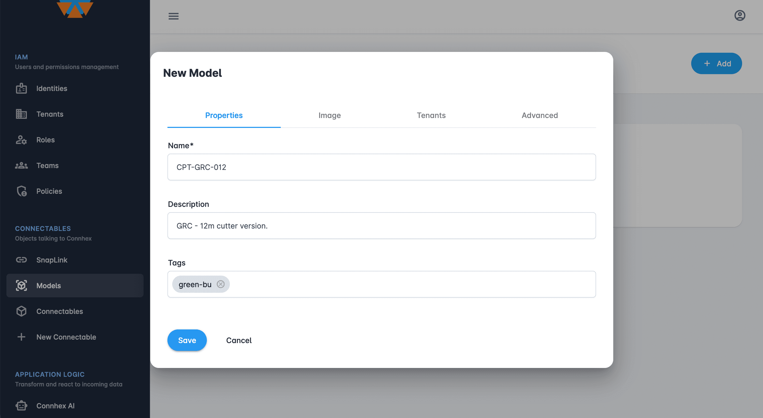Click the Models cube icon

(21, 286)
